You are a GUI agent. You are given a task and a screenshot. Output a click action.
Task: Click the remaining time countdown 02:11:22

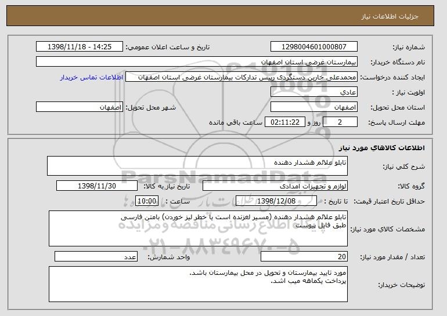[285, 122]
